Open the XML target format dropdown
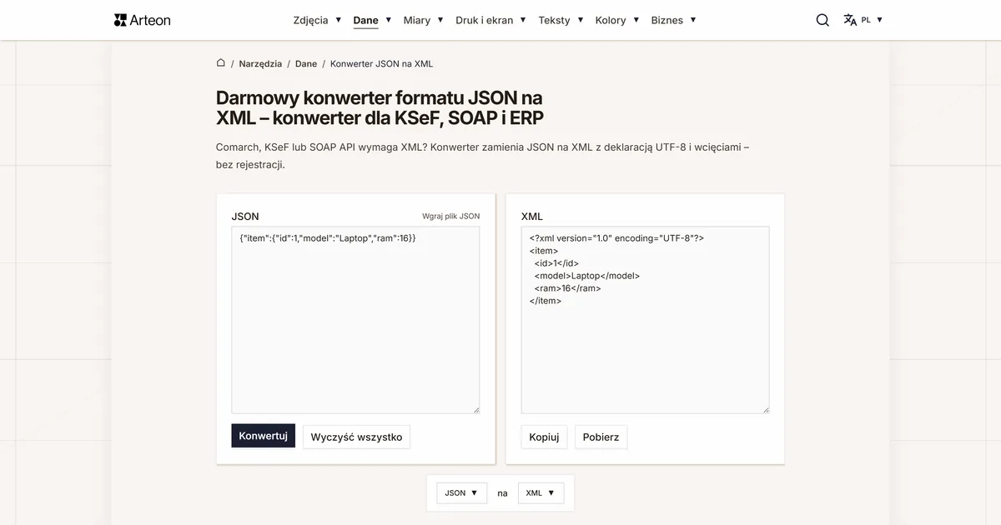Screen dimensions: 1001x525 [541, 492]
